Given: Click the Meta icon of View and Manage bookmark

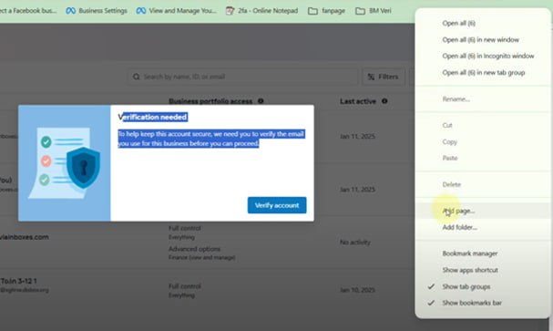Looking at the screenshot, I should click(141, 11).
